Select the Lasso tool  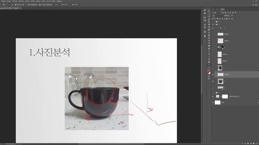pyautogui.click(x=209, y=16)
